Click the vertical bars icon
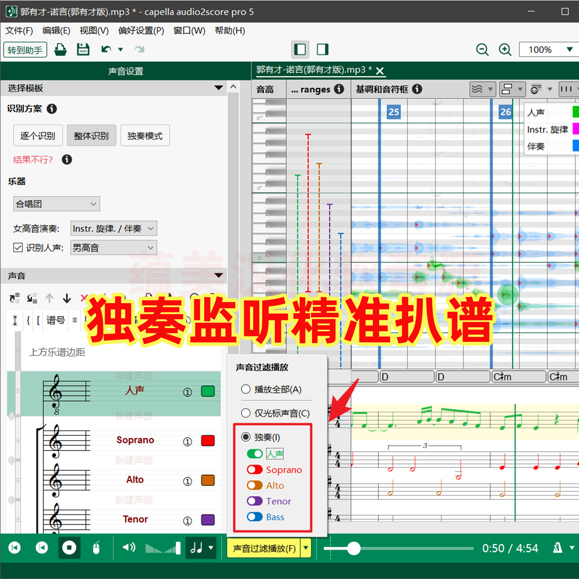The width and height of the screenshot is (579, 579). point(566,89)
